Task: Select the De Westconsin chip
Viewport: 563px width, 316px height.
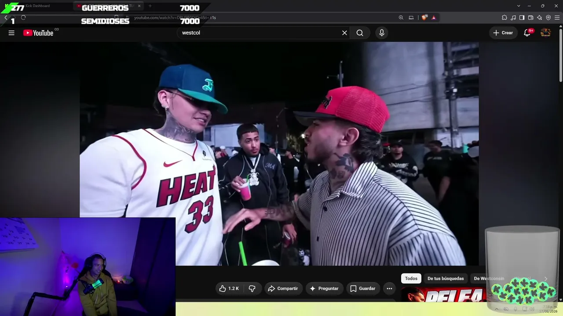Action: pyautogui.click(x=489, y=279)
